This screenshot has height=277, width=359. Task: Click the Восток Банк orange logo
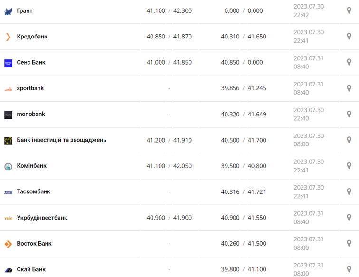(x=8, y=244)
